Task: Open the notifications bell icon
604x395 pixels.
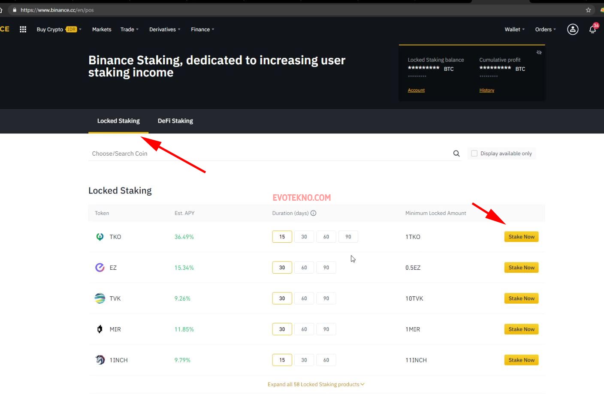Action: click(593, 29)
